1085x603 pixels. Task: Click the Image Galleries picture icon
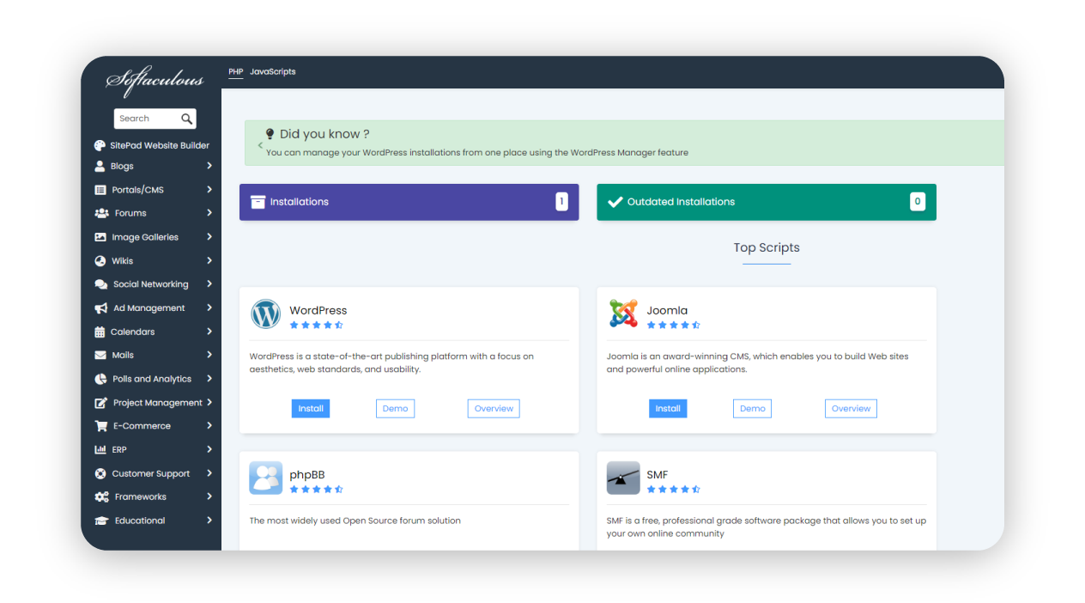100,237
